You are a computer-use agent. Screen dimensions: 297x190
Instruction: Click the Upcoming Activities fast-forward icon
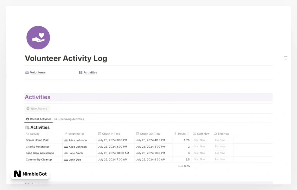pyautogui.click(x=56, y=119)
